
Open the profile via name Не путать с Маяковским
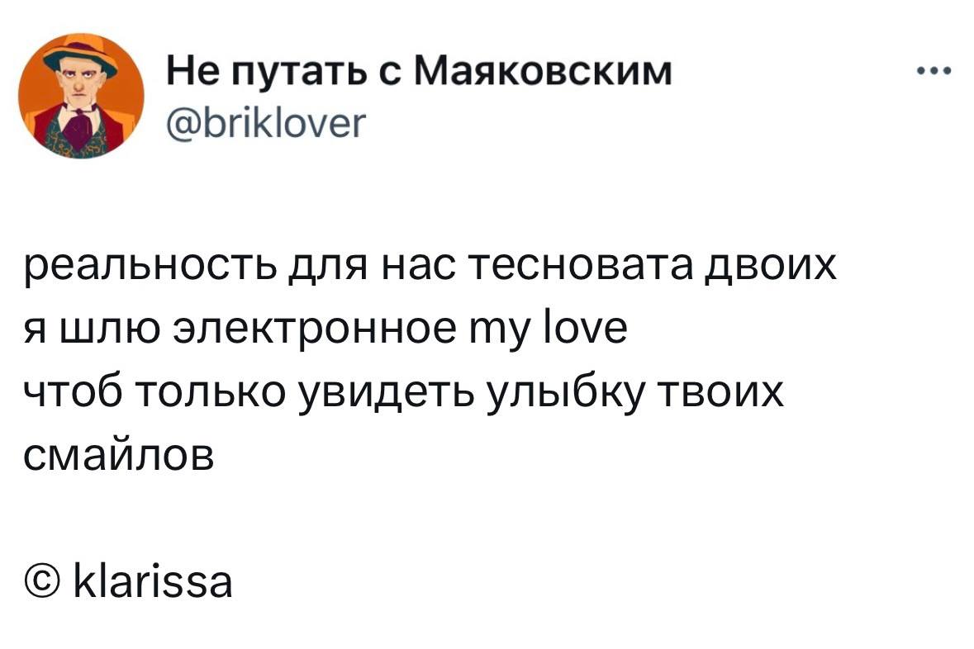(420, 71)
